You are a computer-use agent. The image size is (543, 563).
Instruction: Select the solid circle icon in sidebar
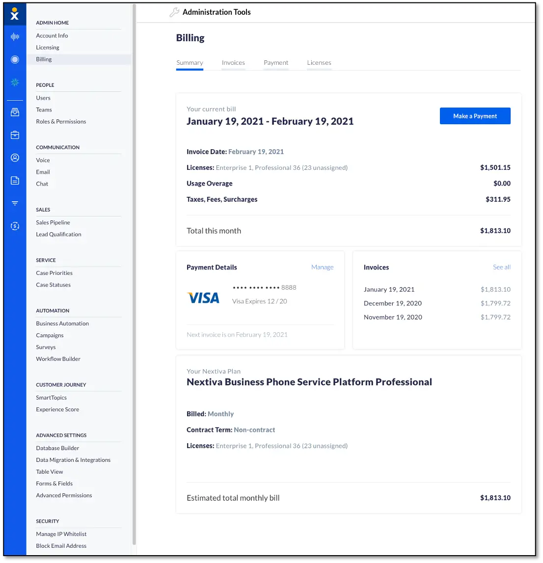coord(15,59)
